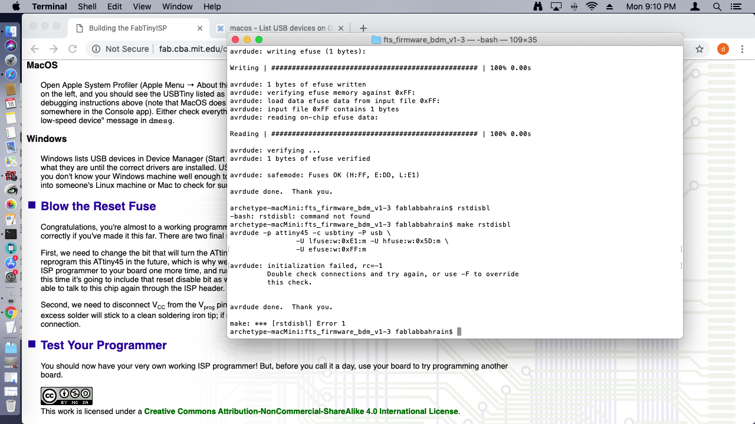Go back in Chrome browser
The width and height of the screenshot is (755, 424).
pyautogui.click(x=34, y=49)
